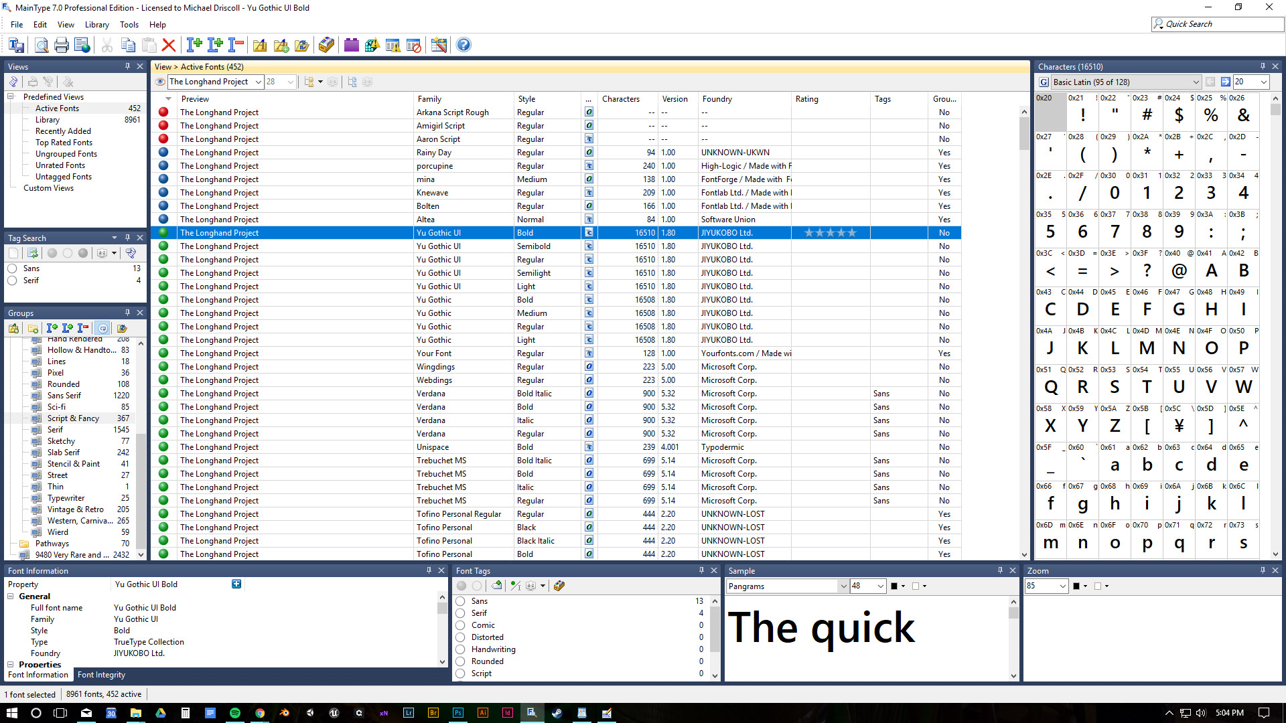
Task: Select the Serif radio in Tag Search
Action: [x=12, y=280]
